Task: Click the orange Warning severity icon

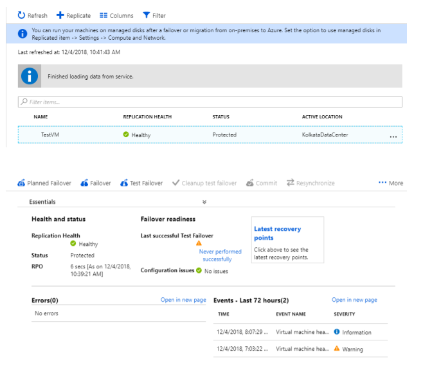Action: (337, 348)
